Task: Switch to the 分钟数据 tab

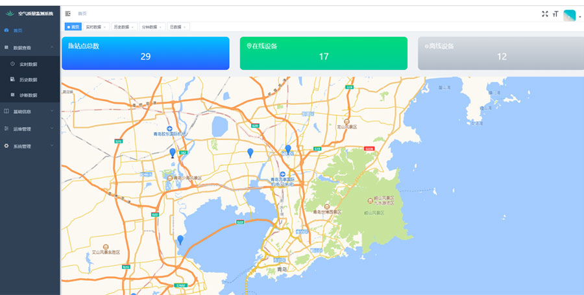Action: click(149, 27)
